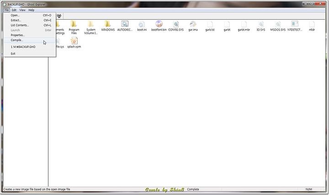This screenshot has height=195, width=329.
Task: Click the Complete status text
Action: (193, 189)
